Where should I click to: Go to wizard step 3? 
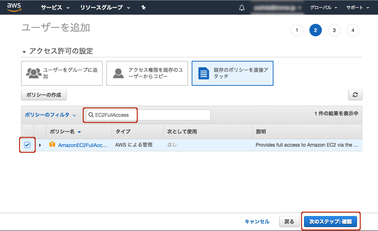(334, 30)
